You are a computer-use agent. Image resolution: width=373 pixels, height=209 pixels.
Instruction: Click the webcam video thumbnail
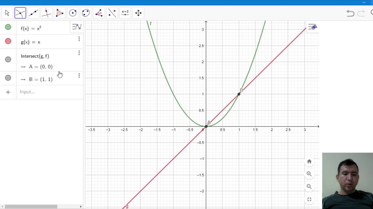coord(347,181)
